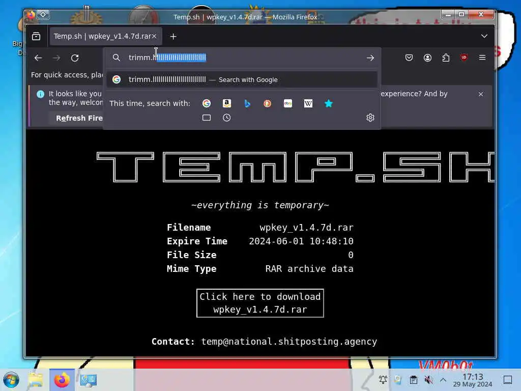521x391 pixels.
Task: Open the file manager in taskbar
Action: coord(36,380)
